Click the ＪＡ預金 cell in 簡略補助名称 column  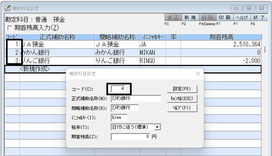[117, 44]
